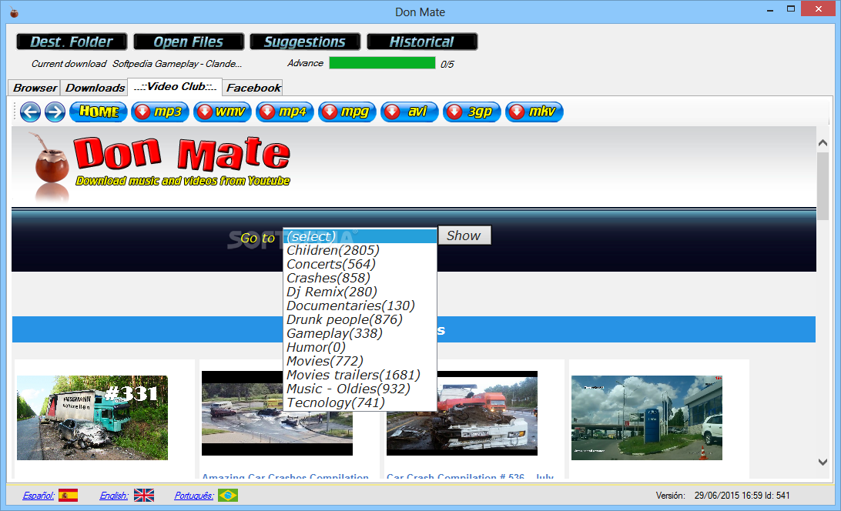This screenshot has width=841, height=511.
Task: Click the vertical scrollbar thumb
Action: pos(823,186)
